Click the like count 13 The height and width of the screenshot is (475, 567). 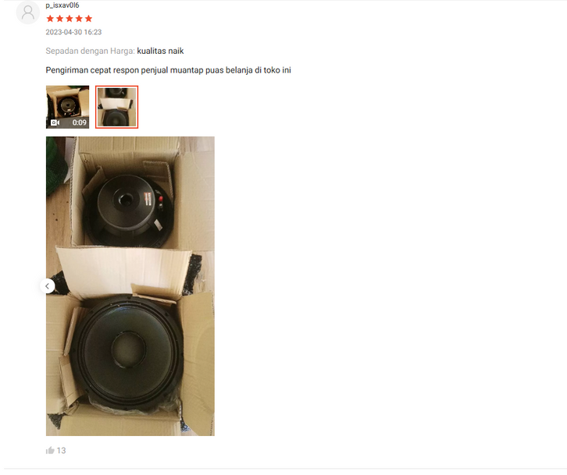pos(61,451)
